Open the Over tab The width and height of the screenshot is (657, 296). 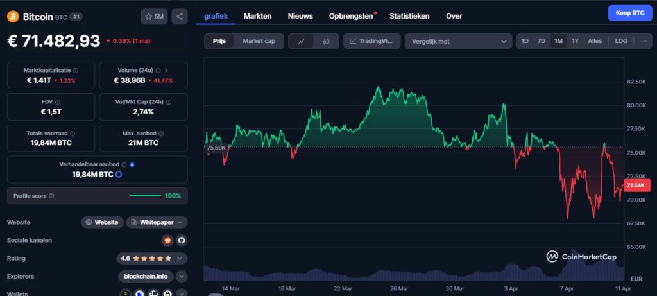[454, 16]
